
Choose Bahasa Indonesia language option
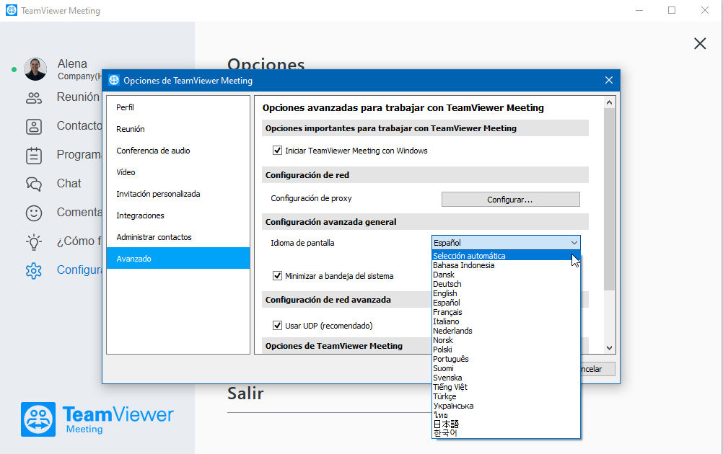coord(506,265)
